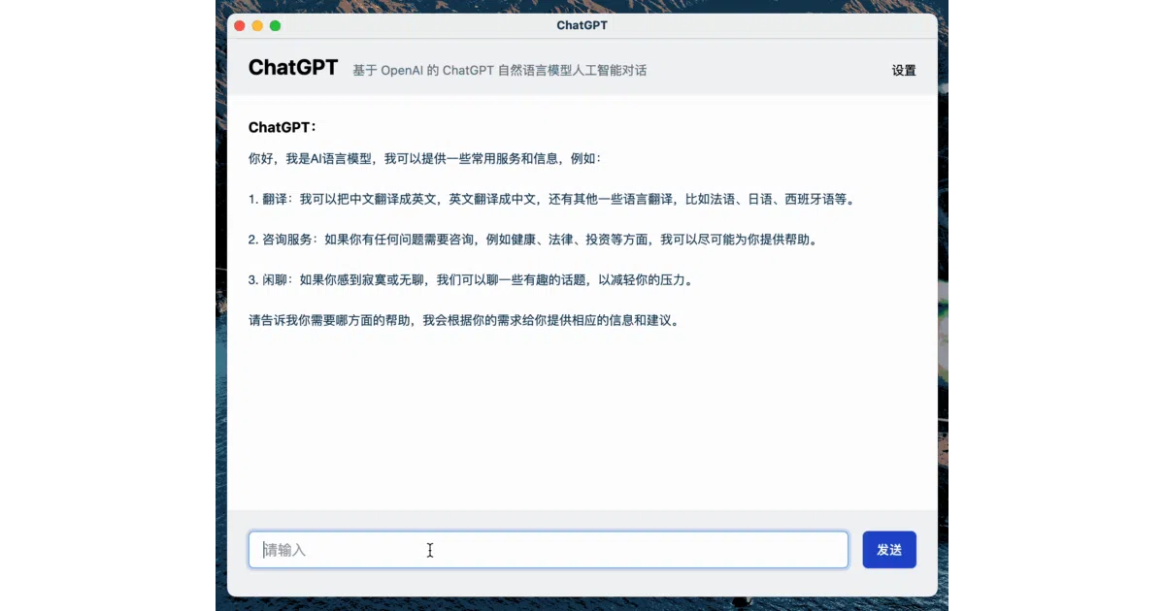
Task: Focus the 请输入 message input field
Action: click(549, 550)
